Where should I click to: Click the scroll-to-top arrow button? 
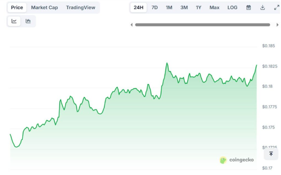pos(271,154)
